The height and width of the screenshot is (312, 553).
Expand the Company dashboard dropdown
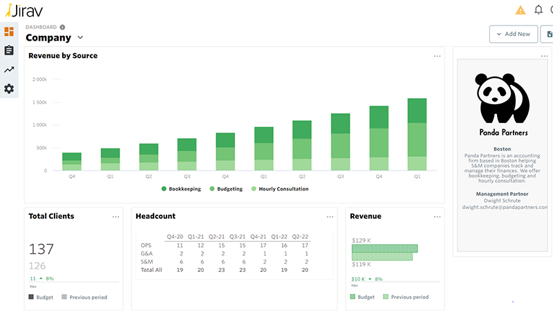coord(80,38)
